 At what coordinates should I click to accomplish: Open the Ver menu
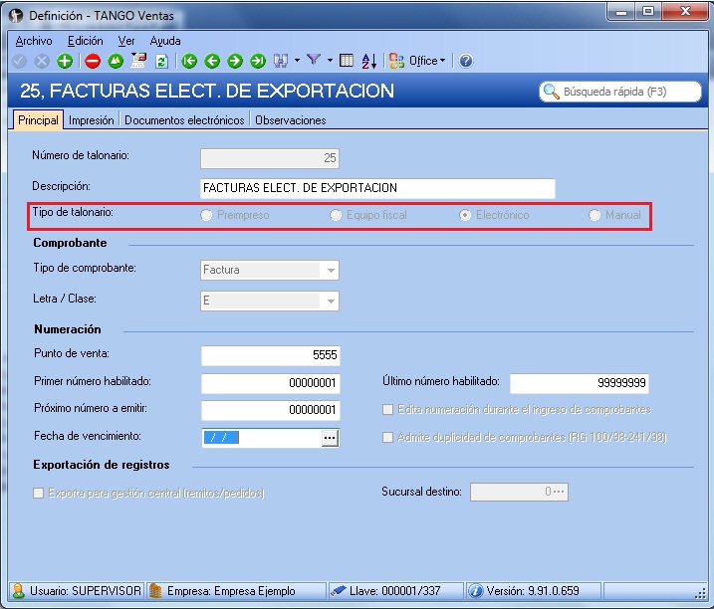(126, 41)
